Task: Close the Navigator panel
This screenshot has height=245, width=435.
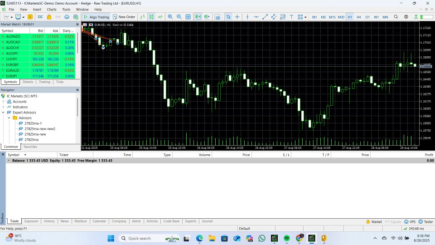Action: coord(77,90)
